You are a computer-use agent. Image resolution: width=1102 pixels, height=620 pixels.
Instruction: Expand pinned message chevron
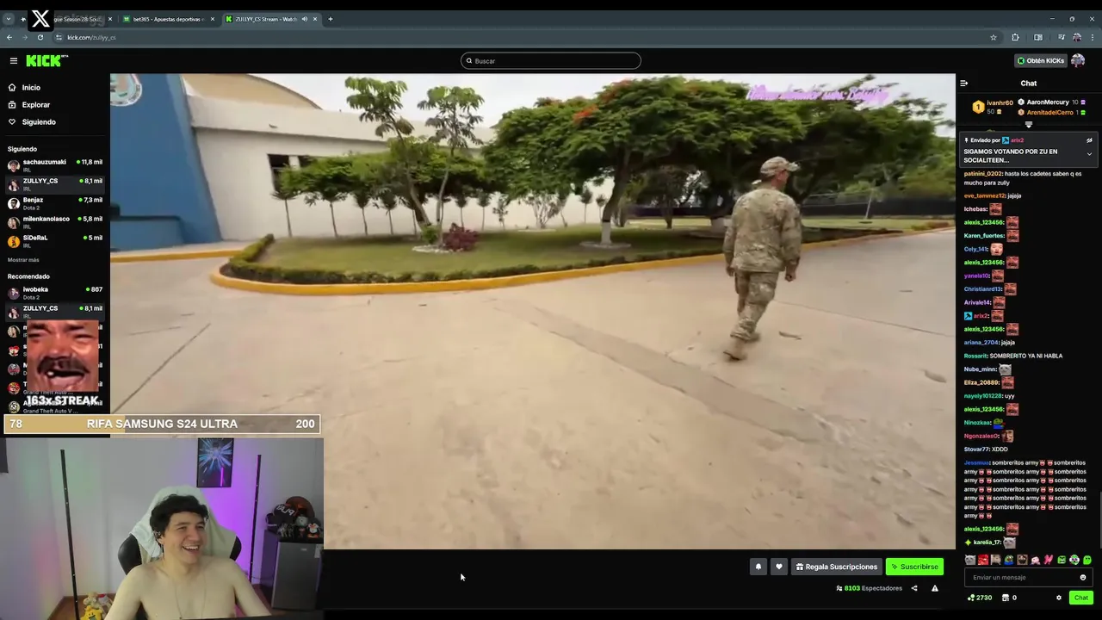coord(1089,154)
